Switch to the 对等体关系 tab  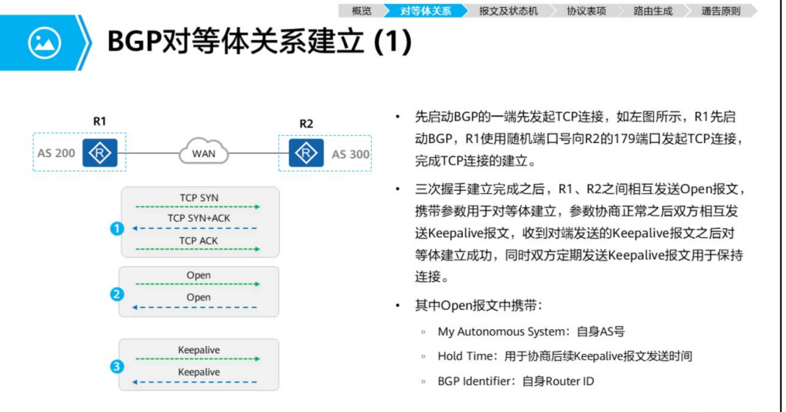coord(426,11)
